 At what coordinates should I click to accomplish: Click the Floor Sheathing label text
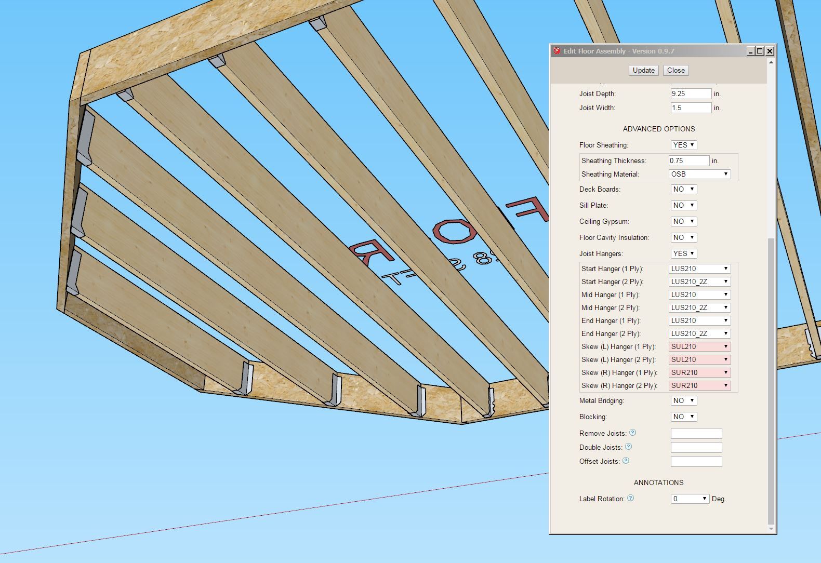(604, 145)
